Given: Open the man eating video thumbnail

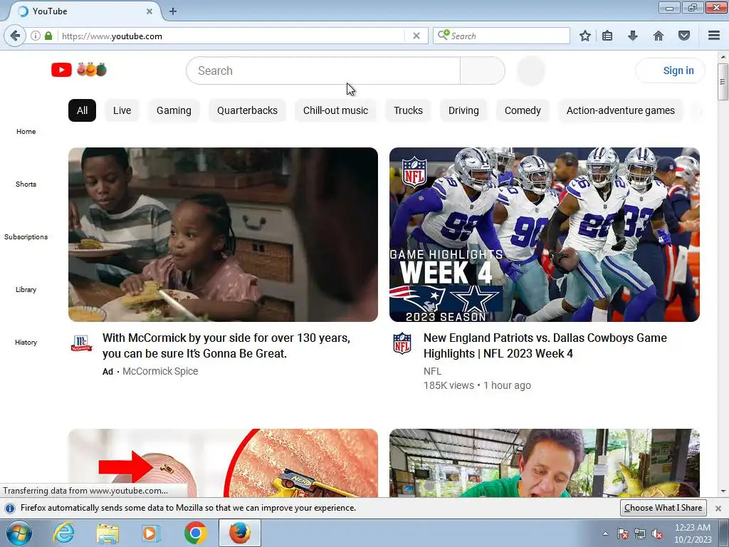Looking at the screenshot, I should click(545, 463).
